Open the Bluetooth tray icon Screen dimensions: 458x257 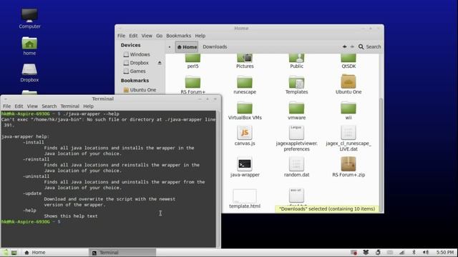click(x=414, y=252)
